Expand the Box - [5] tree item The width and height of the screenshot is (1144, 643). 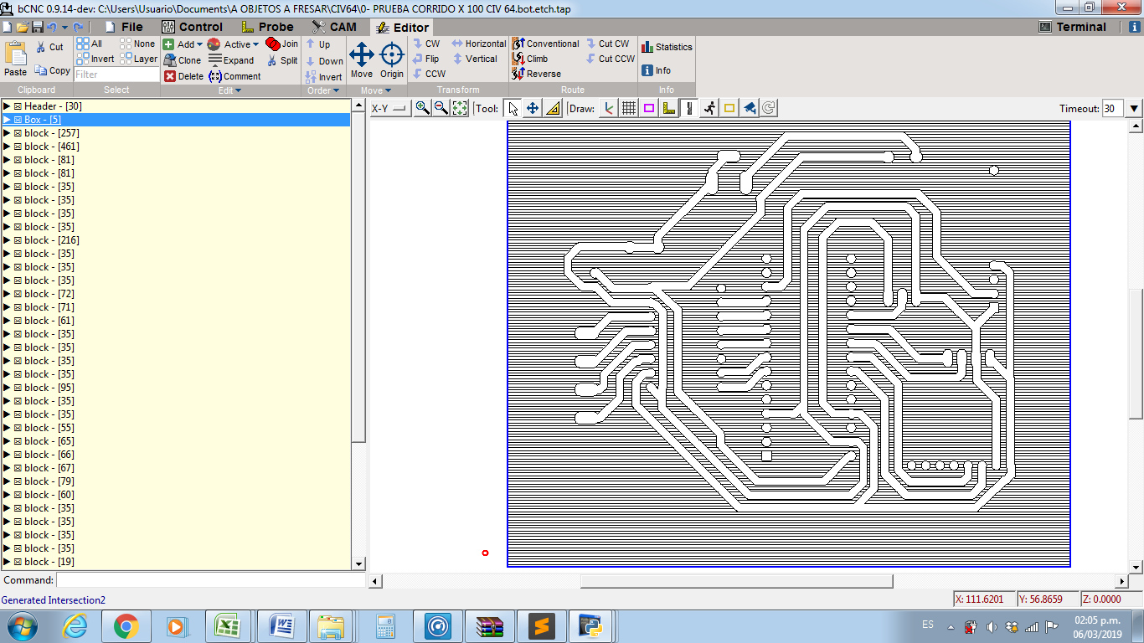[x=7, y=119]
